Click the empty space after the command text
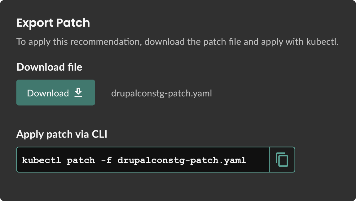This screenshot has width=356, height=201. (258, 160)
